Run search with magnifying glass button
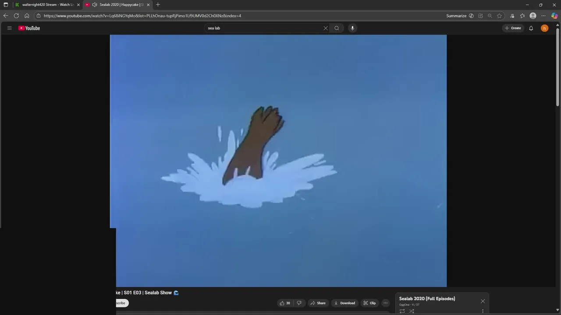Image resolution: width=561 pixels, height=315 pixels. click(337, 28)
